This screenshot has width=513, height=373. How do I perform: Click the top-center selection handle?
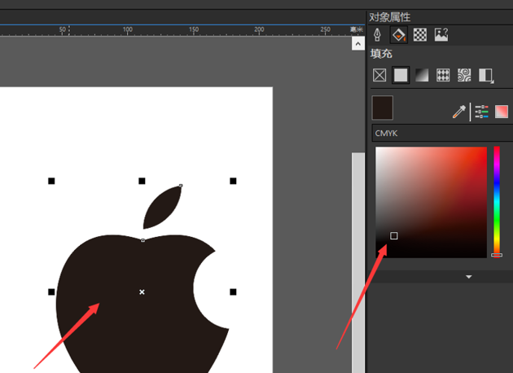[x=142, y=181]
